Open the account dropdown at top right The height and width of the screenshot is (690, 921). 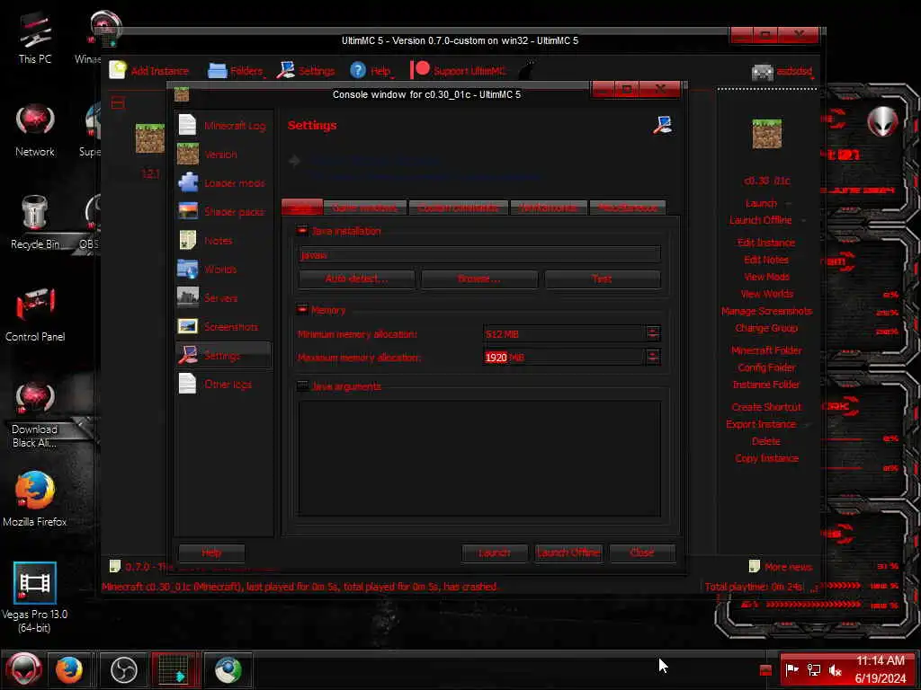tap(782, 71)
